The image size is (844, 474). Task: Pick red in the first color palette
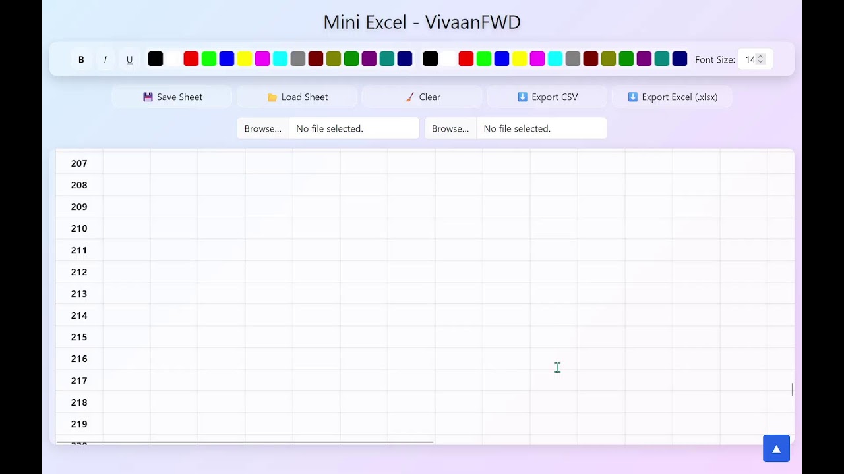191,59
